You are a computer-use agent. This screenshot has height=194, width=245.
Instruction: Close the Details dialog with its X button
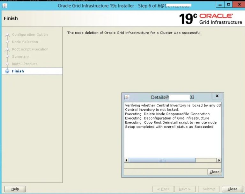click(217, 96)
